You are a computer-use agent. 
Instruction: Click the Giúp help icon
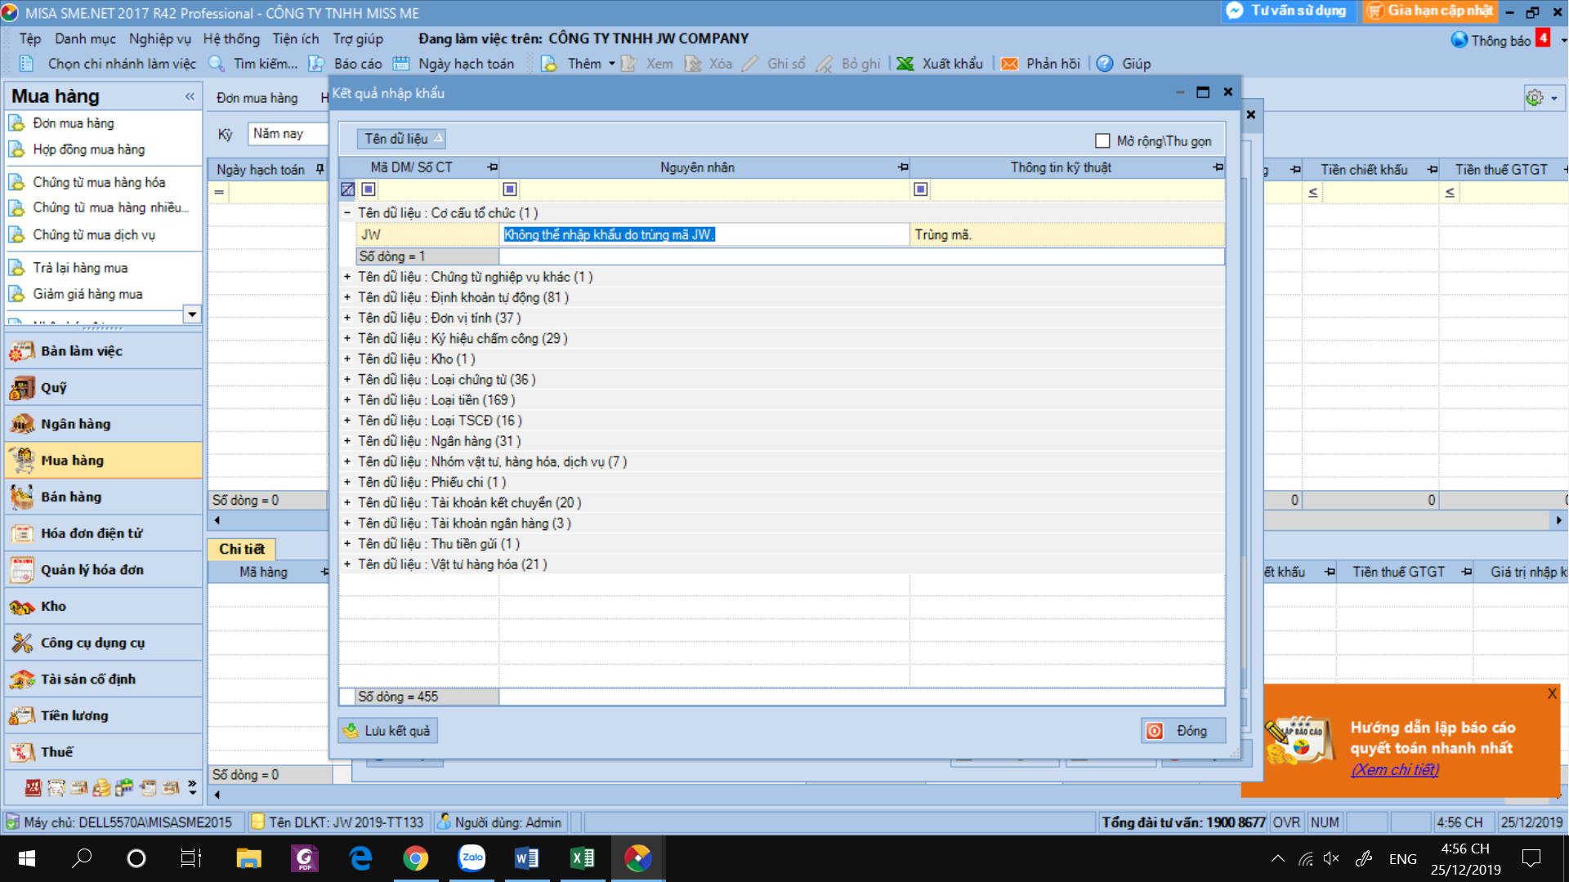pos(1105,64)
